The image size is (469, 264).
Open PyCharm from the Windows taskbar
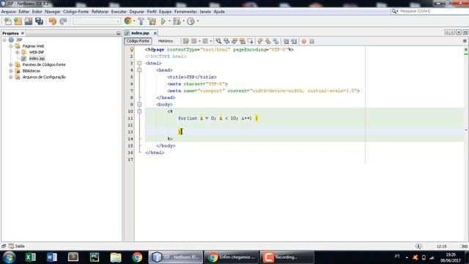click(95, 257)
